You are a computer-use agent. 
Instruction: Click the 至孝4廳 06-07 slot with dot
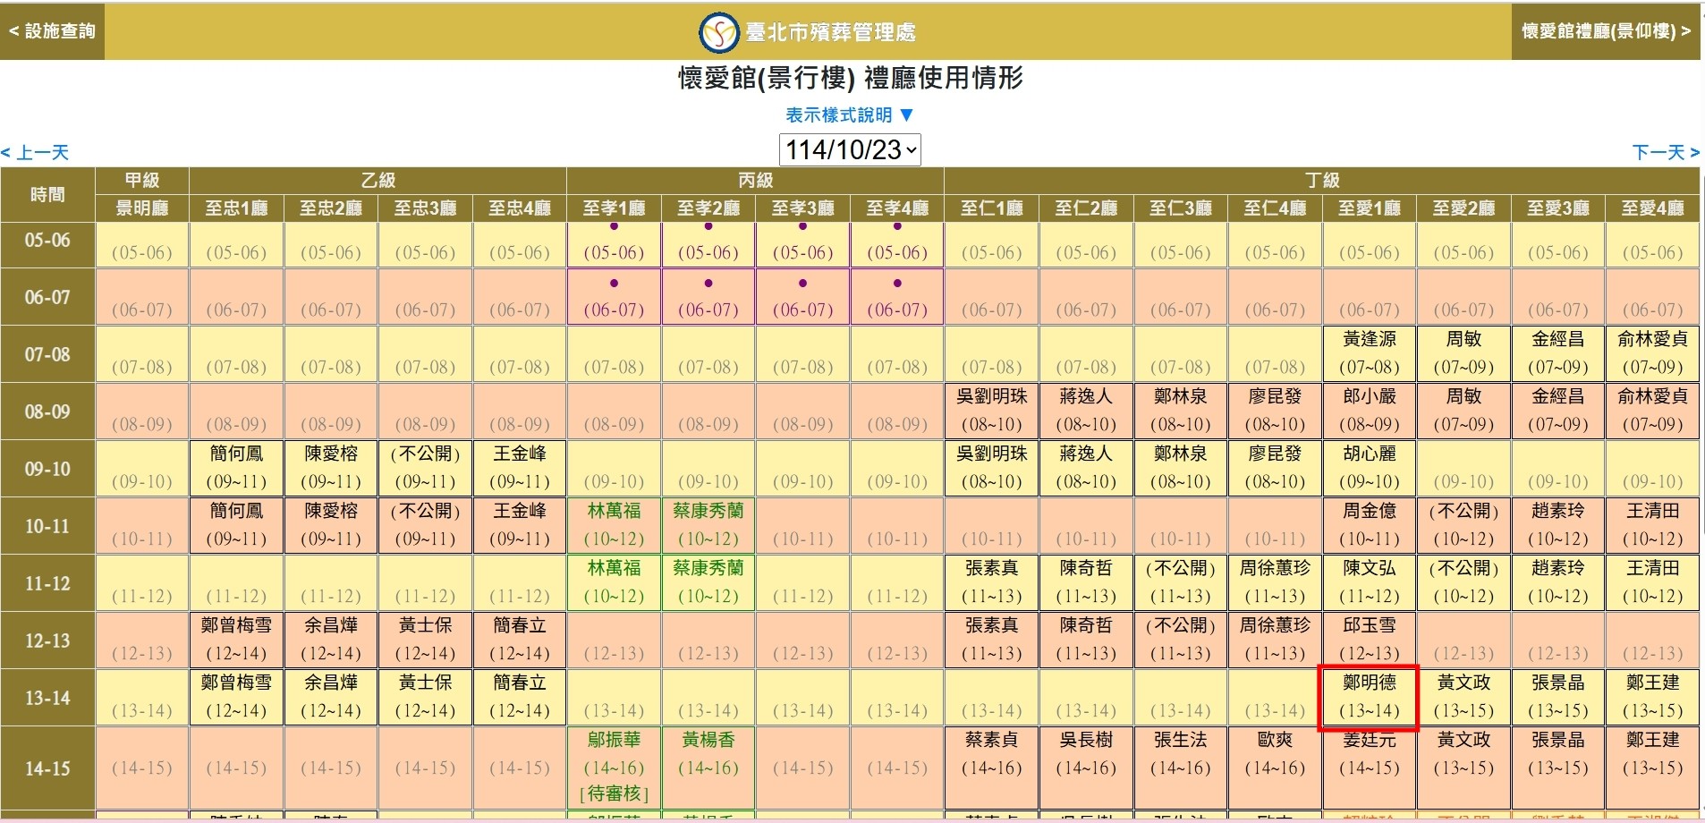click(x=896, y=297)
